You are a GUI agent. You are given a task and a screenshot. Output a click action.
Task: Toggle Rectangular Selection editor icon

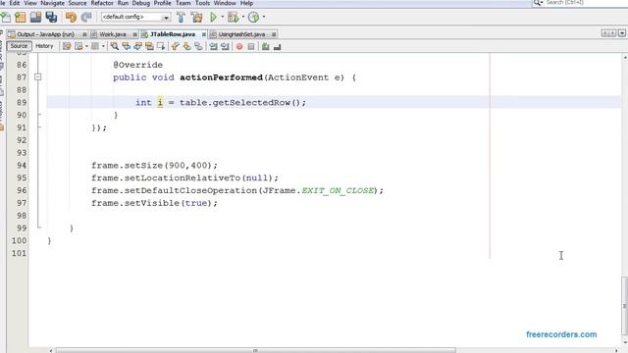click(161, 46)
